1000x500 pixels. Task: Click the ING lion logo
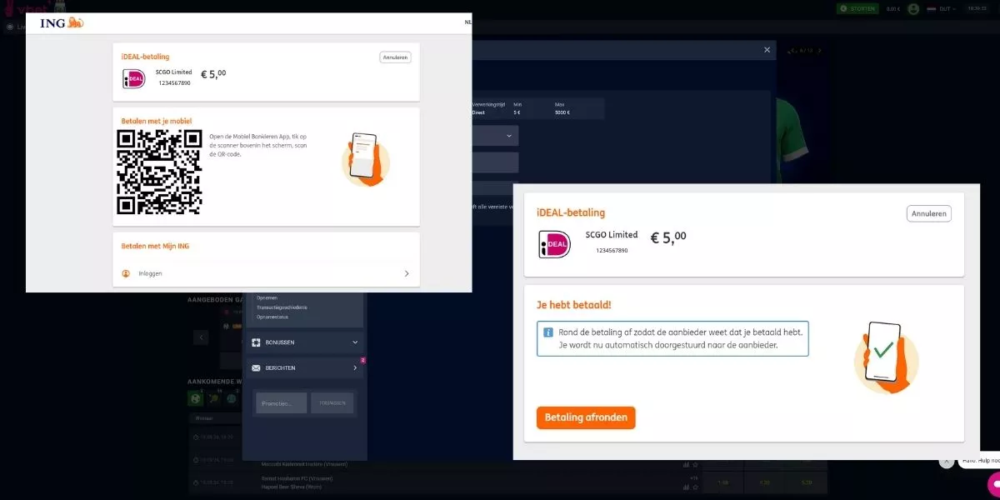click(x=76, y=22)
